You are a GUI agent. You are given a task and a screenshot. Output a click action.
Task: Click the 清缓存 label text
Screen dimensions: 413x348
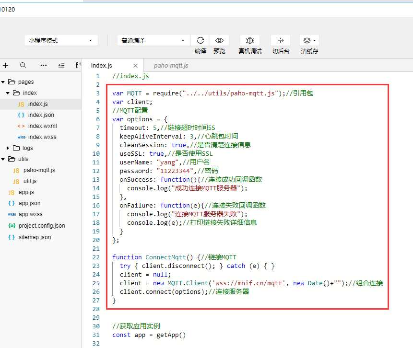point(309,51)
